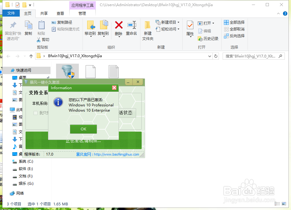291x210 pixels.
Task: Close the green activator tool window
Action: point(138,82)
